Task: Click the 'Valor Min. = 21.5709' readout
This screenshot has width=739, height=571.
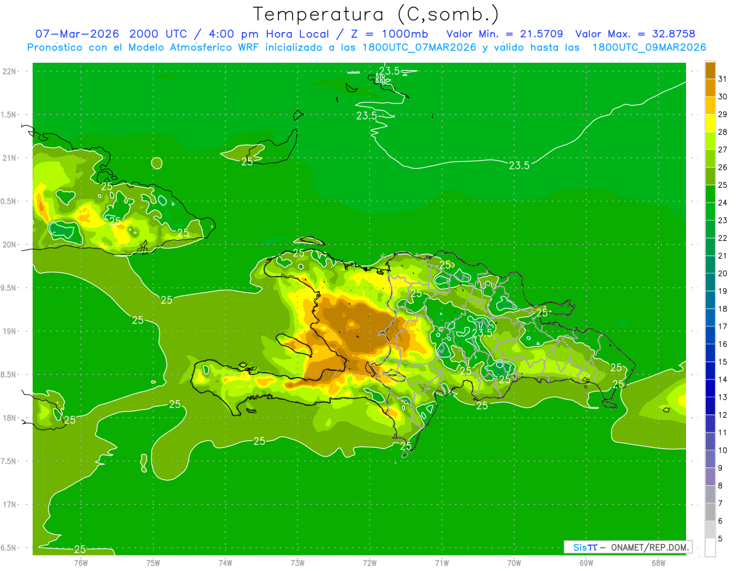Action: click(504, 34)
